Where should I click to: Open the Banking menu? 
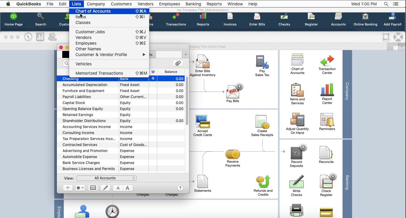(193, 4)
